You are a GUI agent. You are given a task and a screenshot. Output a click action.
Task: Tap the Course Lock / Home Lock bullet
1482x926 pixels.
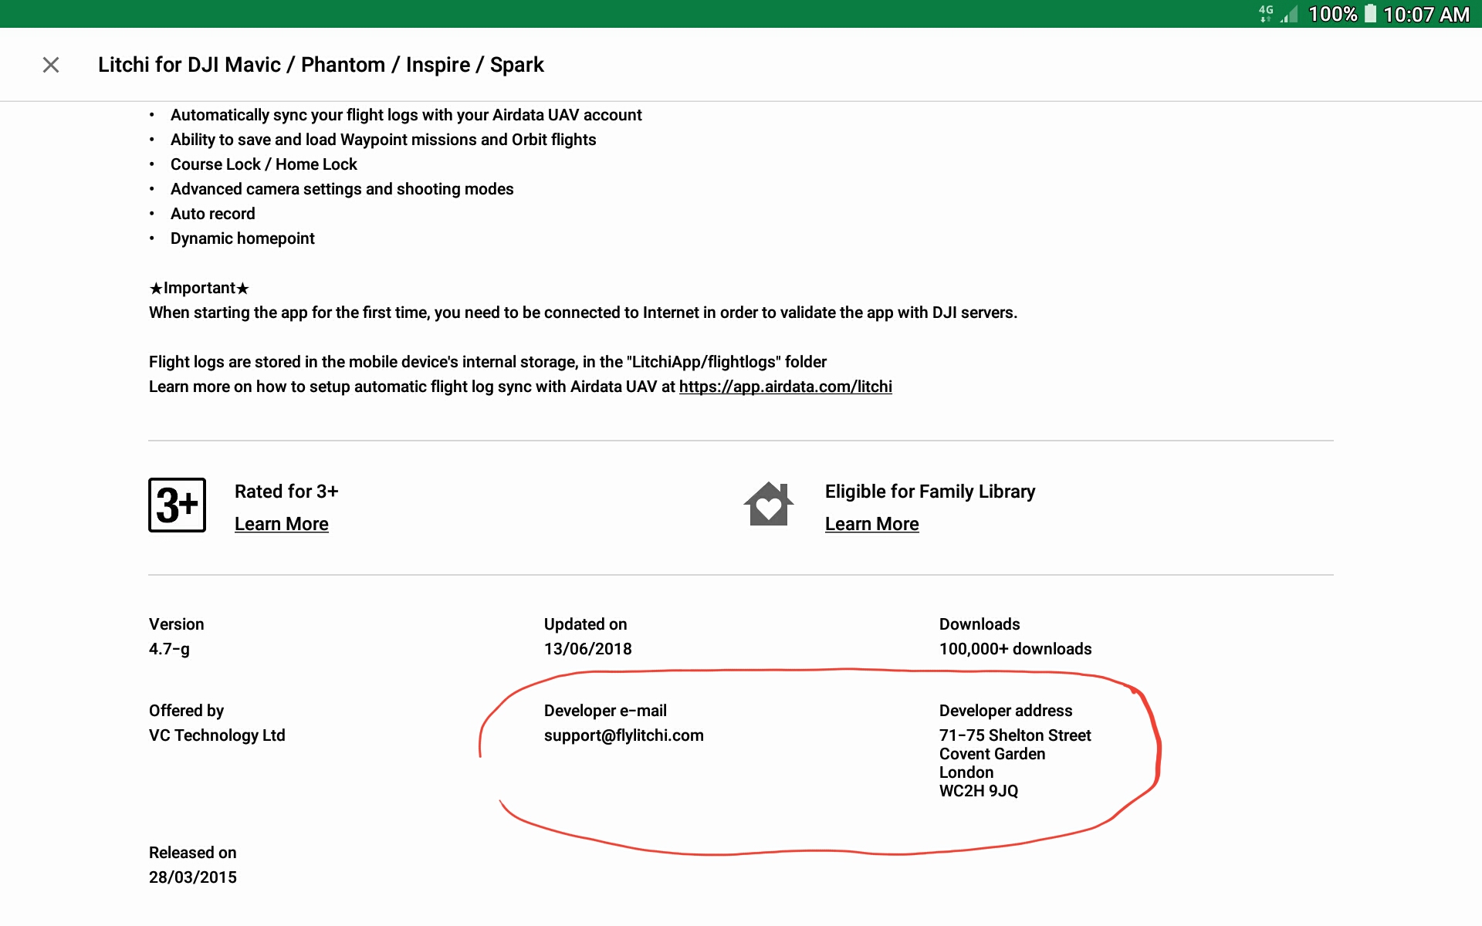point(263,164)
